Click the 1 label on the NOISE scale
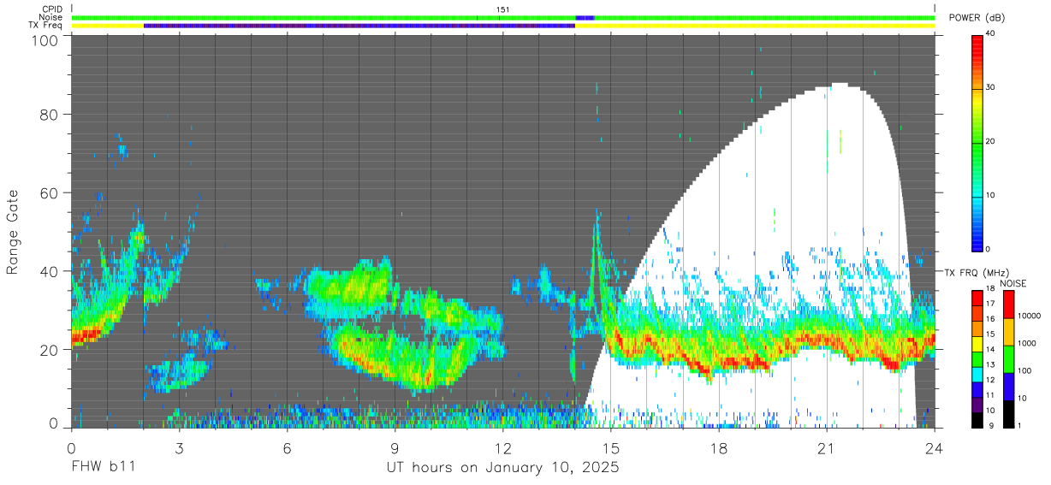 [x=1018, y=425]
